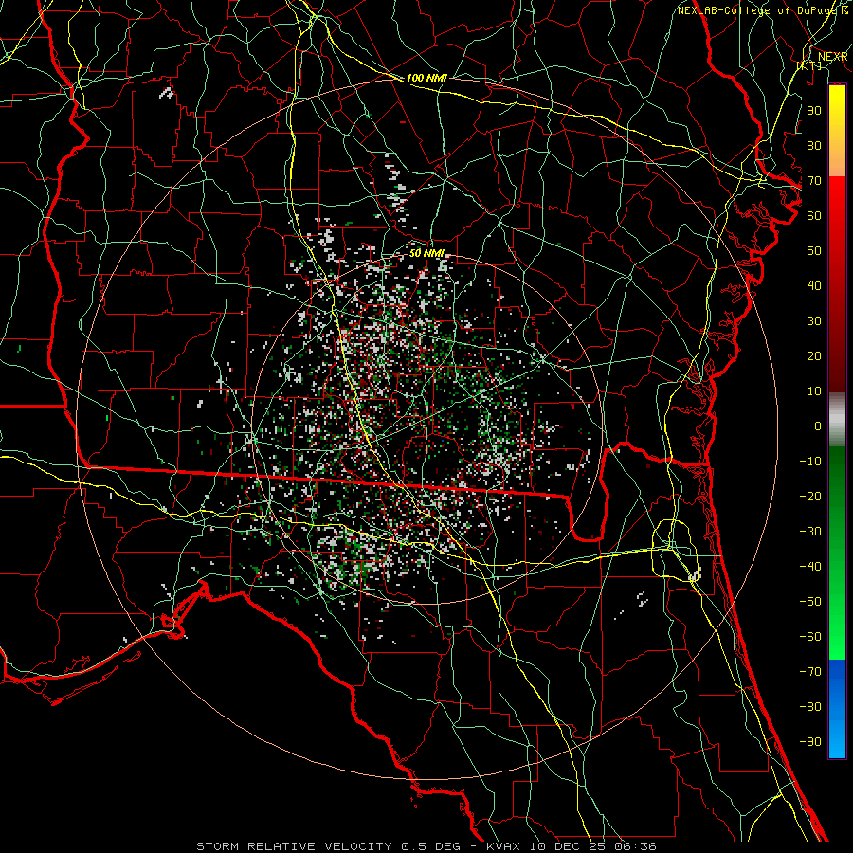Image resolution: width=853 pixels, height=853 pixels.
Task: Click the storm relative velocity caption at bottom
Action: click(x=426, y=846)
